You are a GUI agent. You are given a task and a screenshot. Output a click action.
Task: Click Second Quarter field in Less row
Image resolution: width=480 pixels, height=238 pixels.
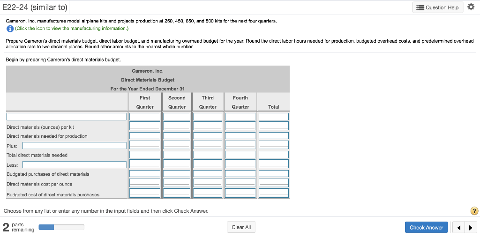177,164
